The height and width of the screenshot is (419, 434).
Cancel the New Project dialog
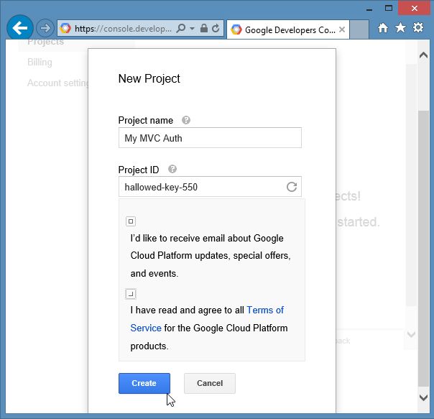pyautogui.click(x=210, y=383)
